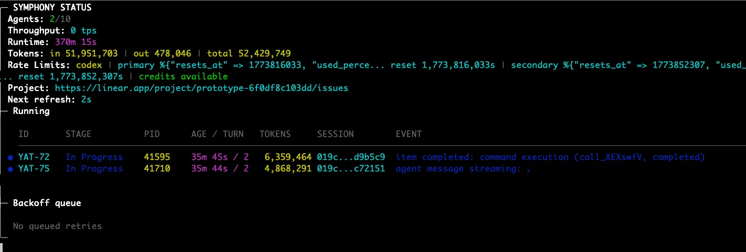Click the SESSION column header

335,134
